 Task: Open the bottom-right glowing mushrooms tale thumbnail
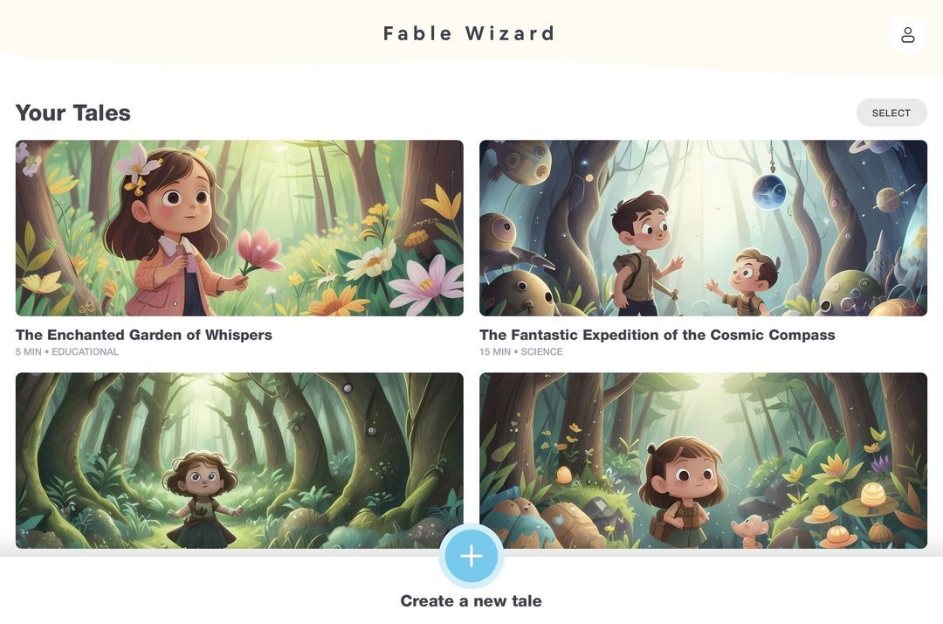[x=703, y=461]
